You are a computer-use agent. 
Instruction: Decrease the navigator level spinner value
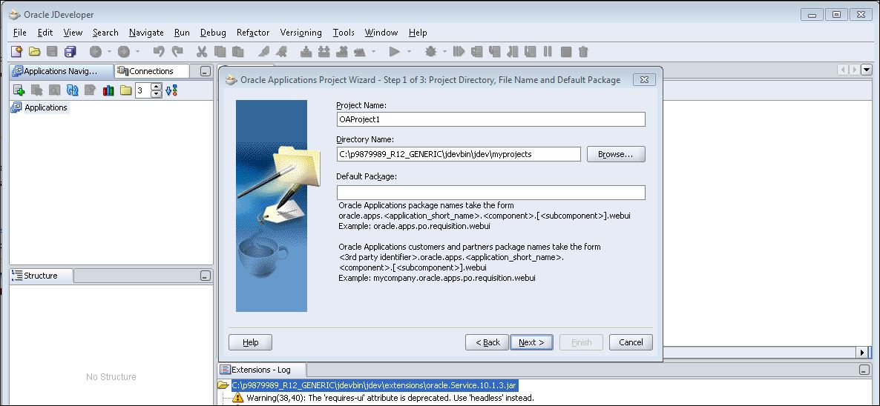157,94
